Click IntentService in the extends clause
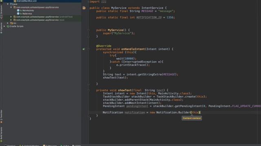261x146 pixels. (152, 8)
